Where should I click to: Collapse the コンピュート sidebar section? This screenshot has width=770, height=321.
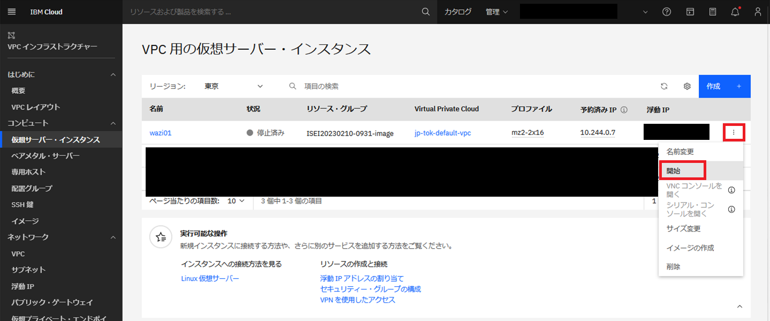pos(113,123)
